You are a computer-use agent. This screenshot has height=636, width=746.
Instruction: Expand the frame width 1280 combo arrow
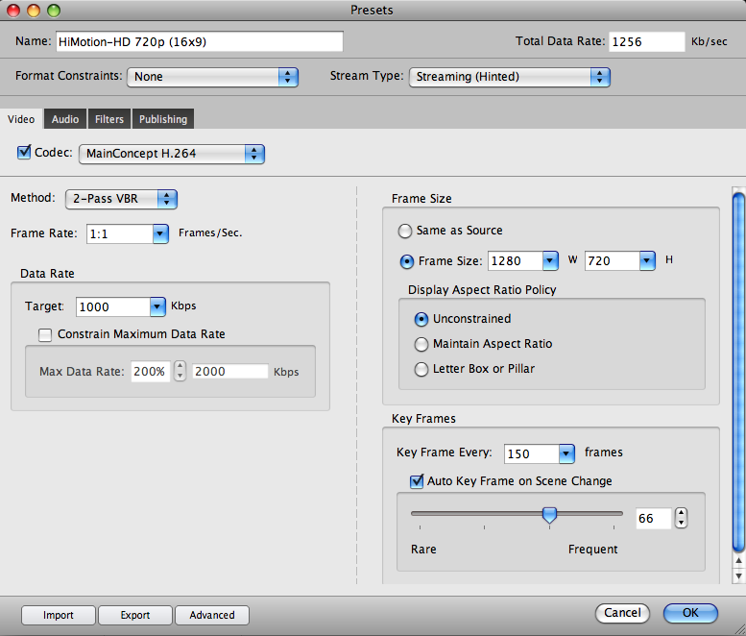[550, 261]
